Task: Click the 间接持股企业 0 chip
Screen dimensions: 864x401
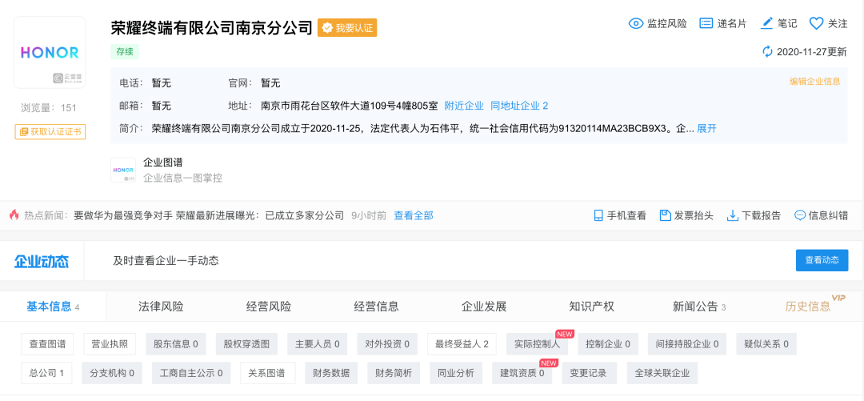Action: [687, 344]
